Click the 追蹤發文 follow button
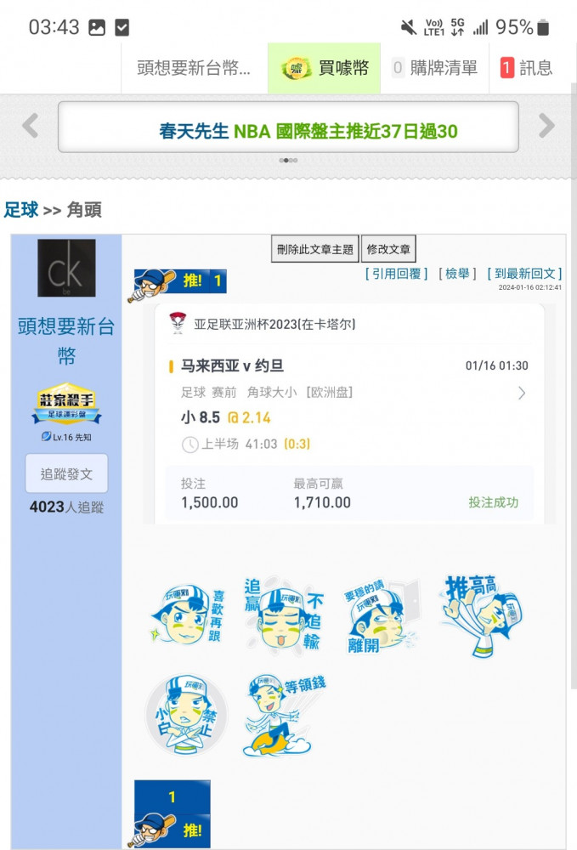This screenshot has width=577, height=850. 66,473
